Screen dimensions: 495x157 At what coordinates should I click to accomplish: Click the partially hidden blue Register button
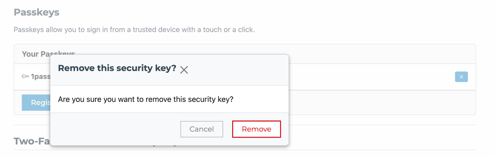coord(36,103)
